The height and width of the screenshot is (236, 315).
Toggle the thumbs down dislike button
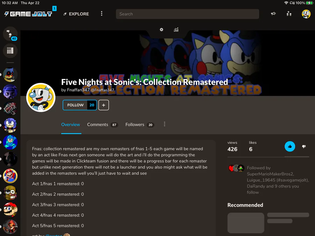[x=304, y=146]
